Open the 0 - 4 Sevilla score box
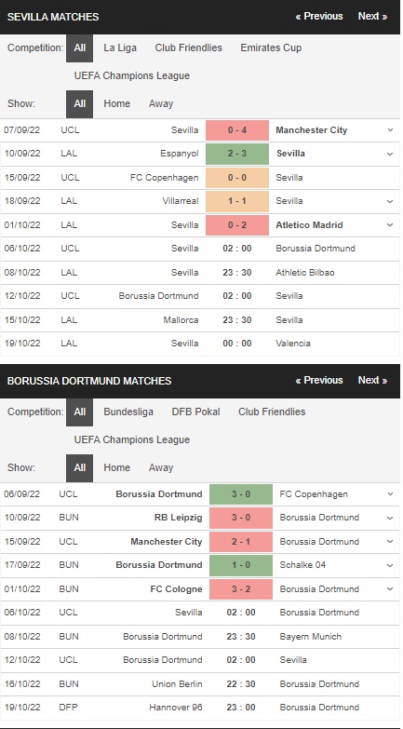This screenshot has height=729, width=403. pos(237,130)
